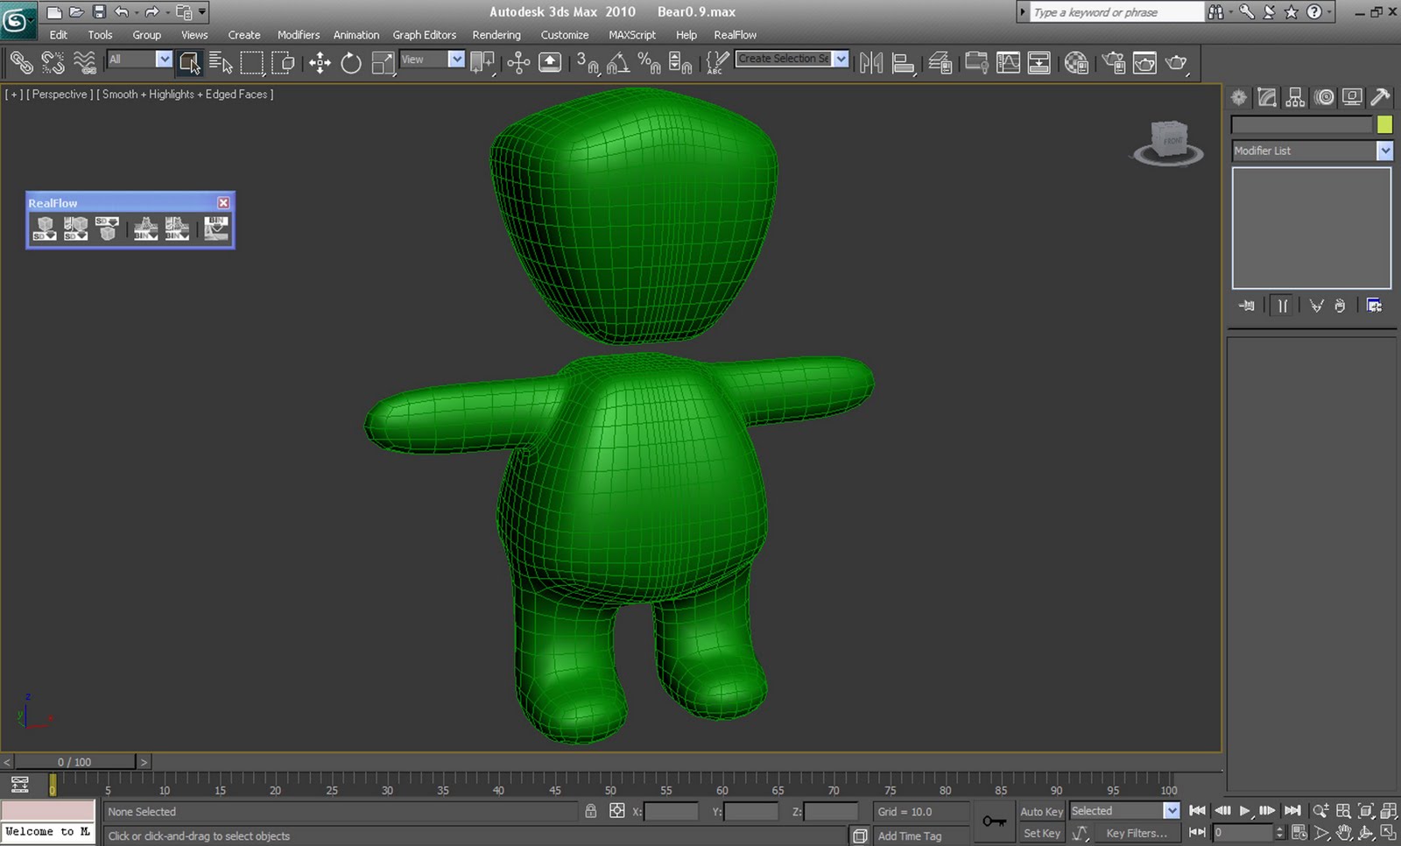Click the Quick Render teapot icon
This screenshot has height=846, width=1401.
1174,62
